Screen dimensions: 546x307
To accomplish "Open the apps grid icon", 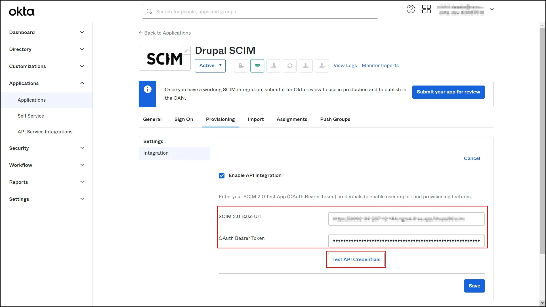I will tap(426, 9).
